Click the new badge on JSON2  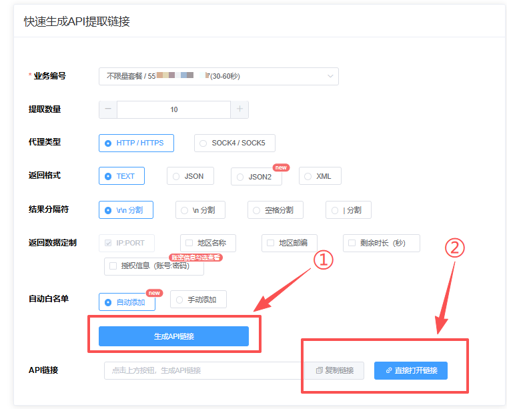pyautogui.click(x=281, y=167)
